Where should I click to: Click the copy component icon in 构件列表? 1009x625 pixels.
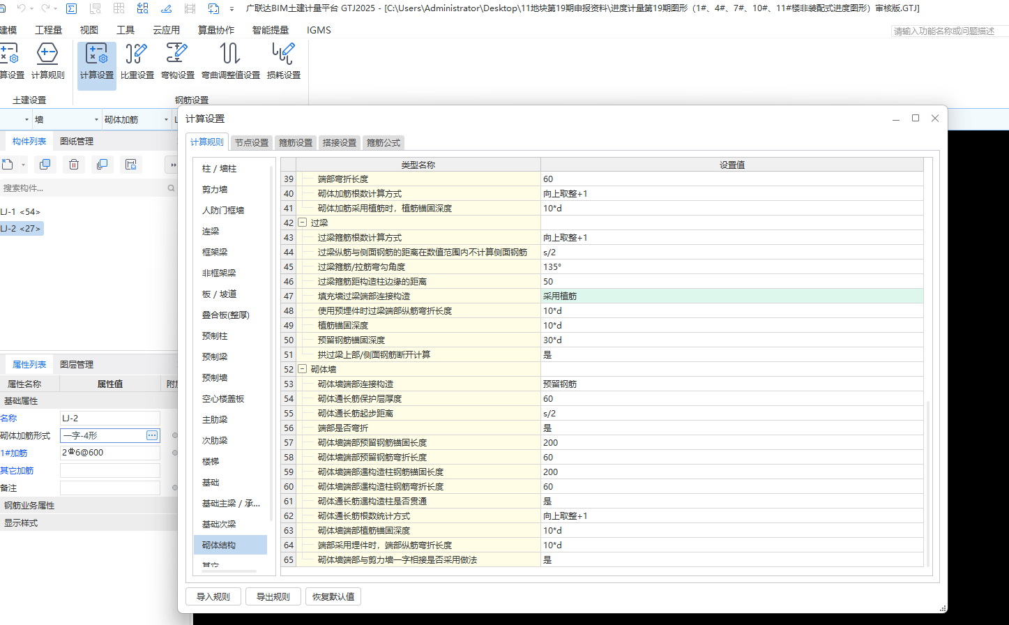coord(45,165)
